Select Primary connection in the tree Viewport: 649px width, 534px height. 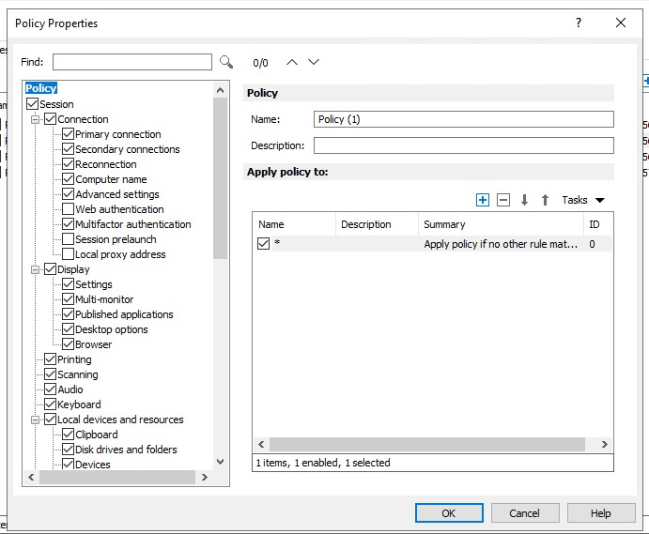pos(117,134)
